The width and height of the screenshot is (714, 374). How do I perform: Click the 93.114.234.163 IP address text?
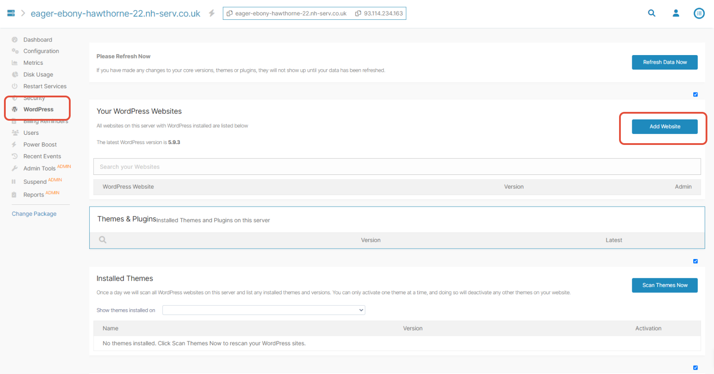tap(383, 14)
